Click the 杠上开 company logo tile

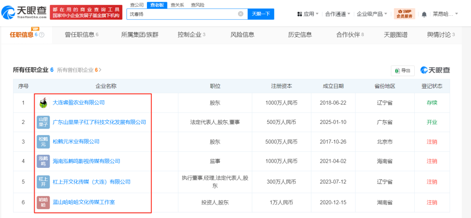tap(43, 182)
